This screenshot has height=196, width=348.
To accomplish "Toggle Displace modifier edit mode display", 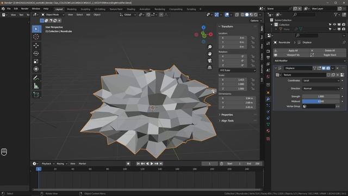I will 319,68.
